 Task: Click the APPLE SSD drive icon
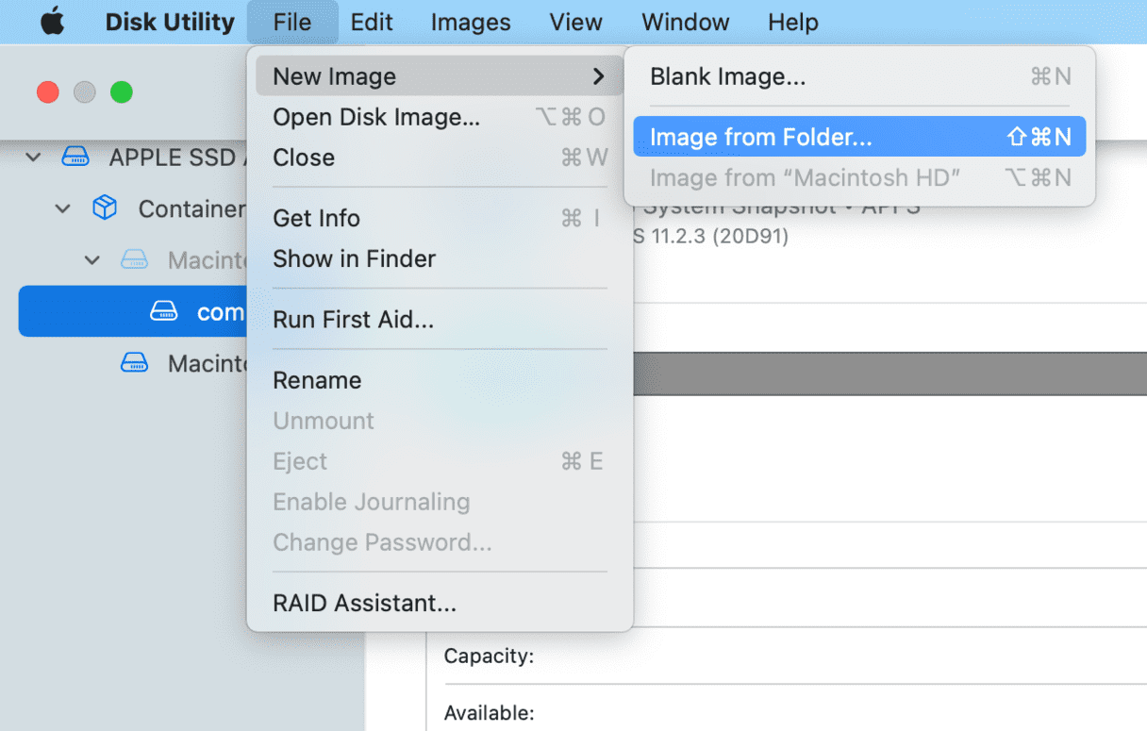pos(75,158)
